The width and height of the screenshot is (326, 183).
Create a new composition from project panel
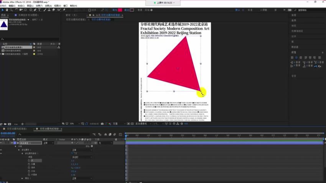point(9,124)
